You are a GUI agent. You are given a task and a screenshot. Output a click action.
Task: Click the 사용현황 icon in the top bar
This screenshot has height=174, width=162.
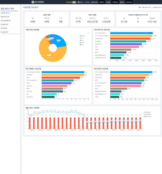(67, 2)
